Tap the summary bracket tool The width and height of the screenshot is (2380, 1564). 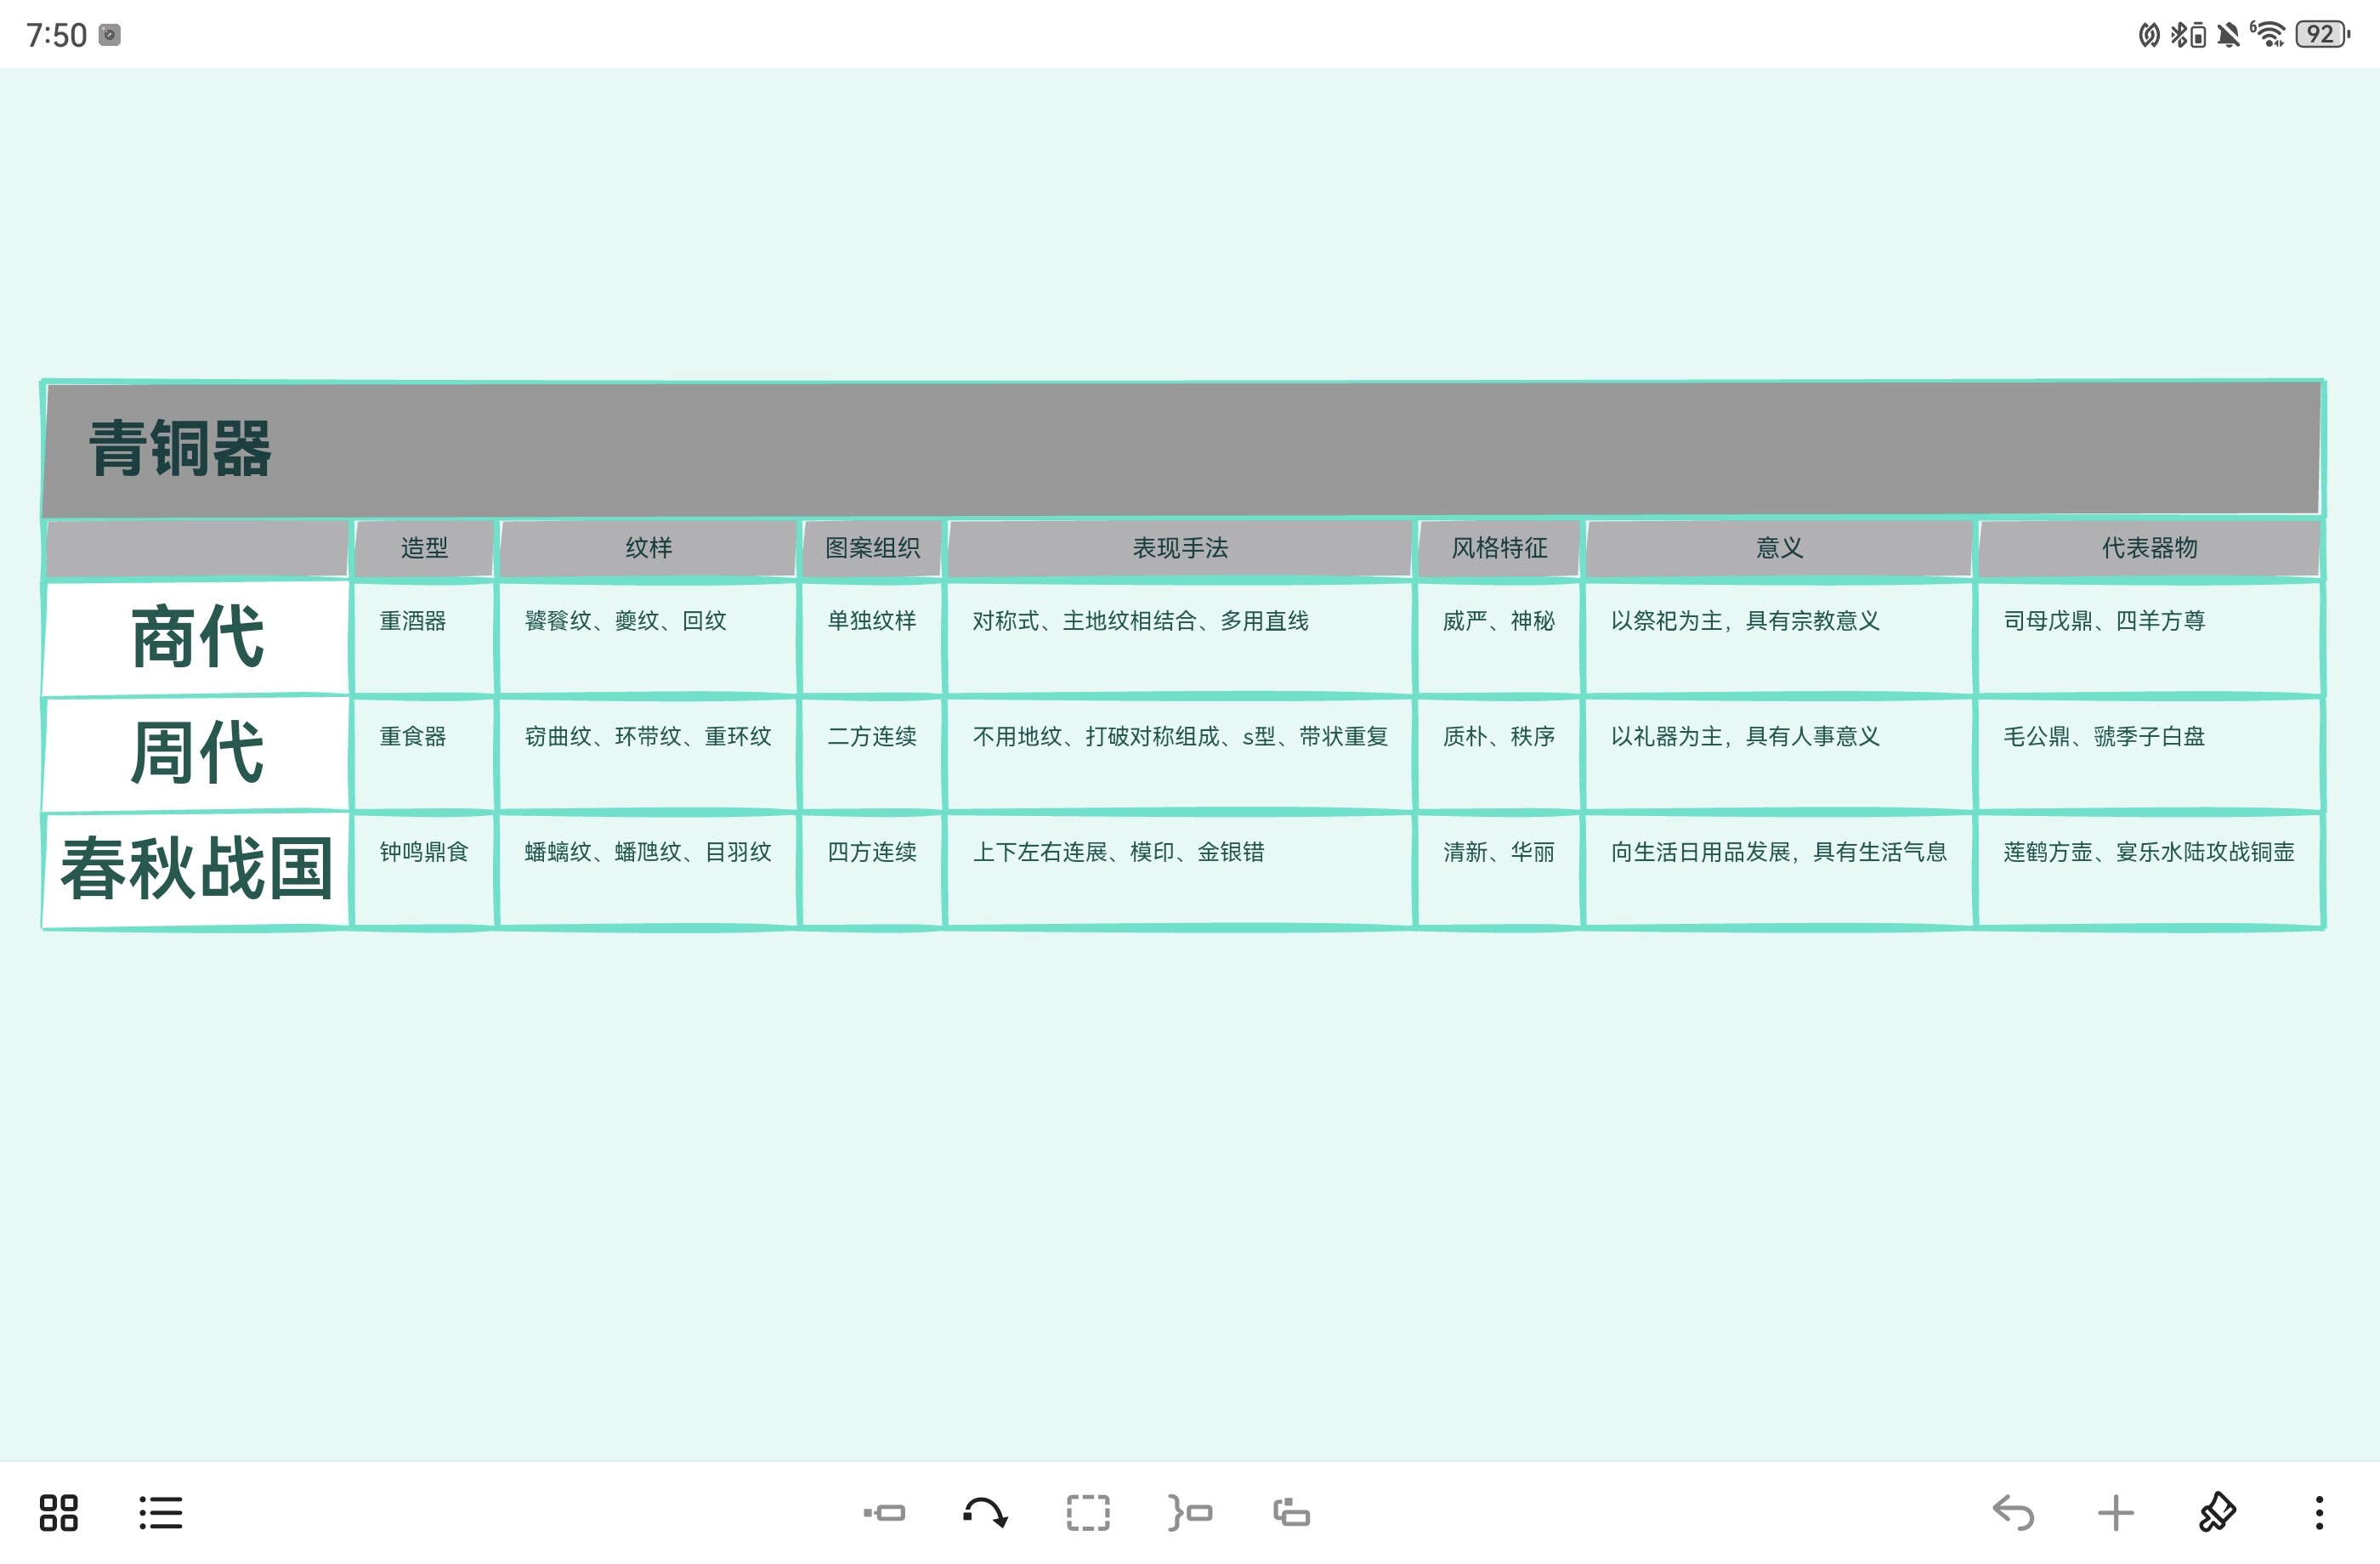pos(1190,1512)
